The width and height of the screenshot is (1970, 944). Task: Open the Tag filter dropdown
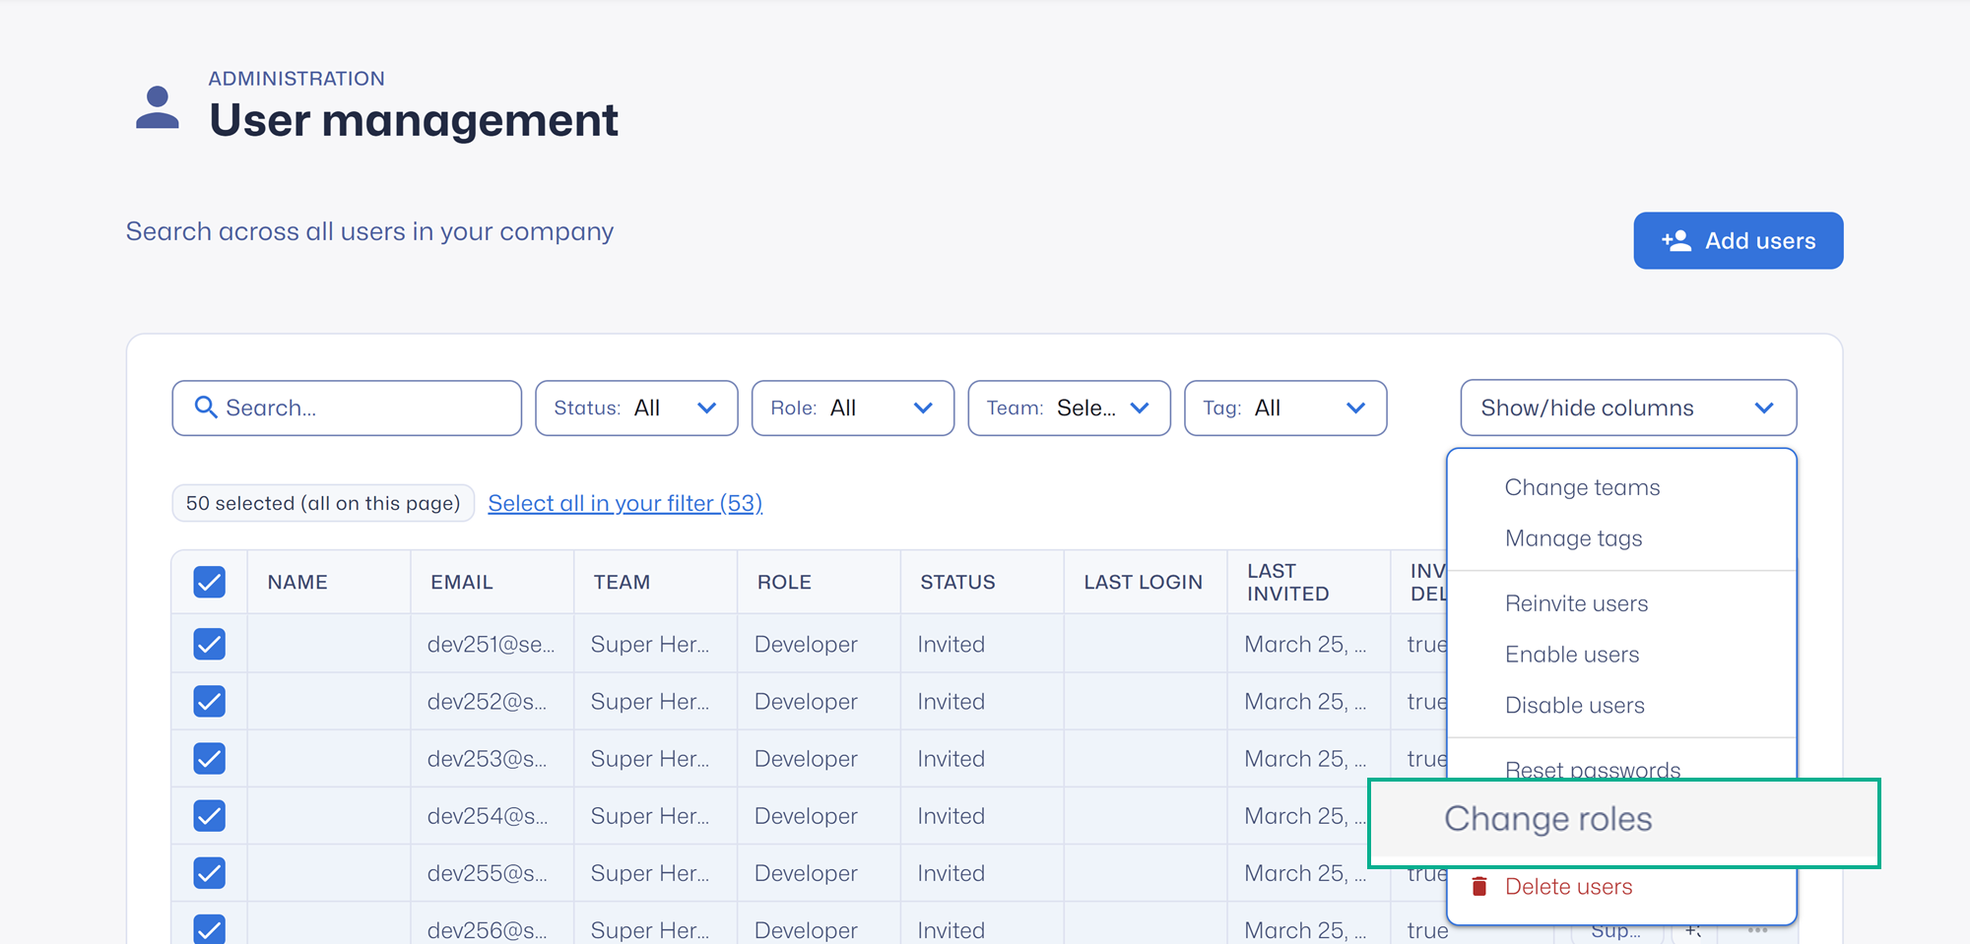[x=1285, y=408]
